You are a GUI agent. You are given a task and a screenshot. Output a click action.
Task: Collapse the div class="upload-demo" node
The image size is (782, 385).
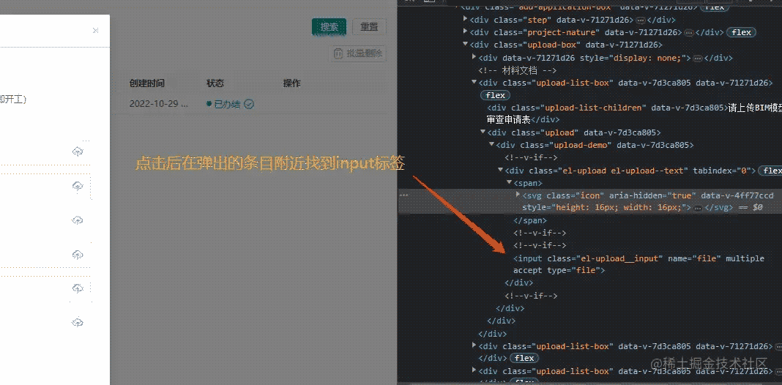pyautogui.click(x=492, y=145)
